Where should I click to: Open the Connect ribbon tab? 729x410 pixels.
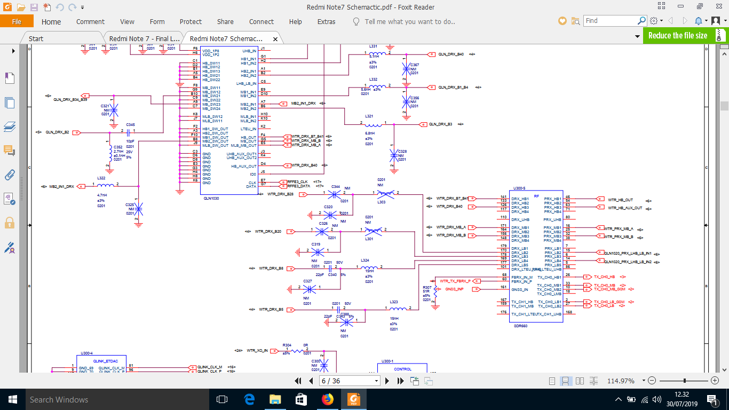pyautogui.click(x=262, y=22)
